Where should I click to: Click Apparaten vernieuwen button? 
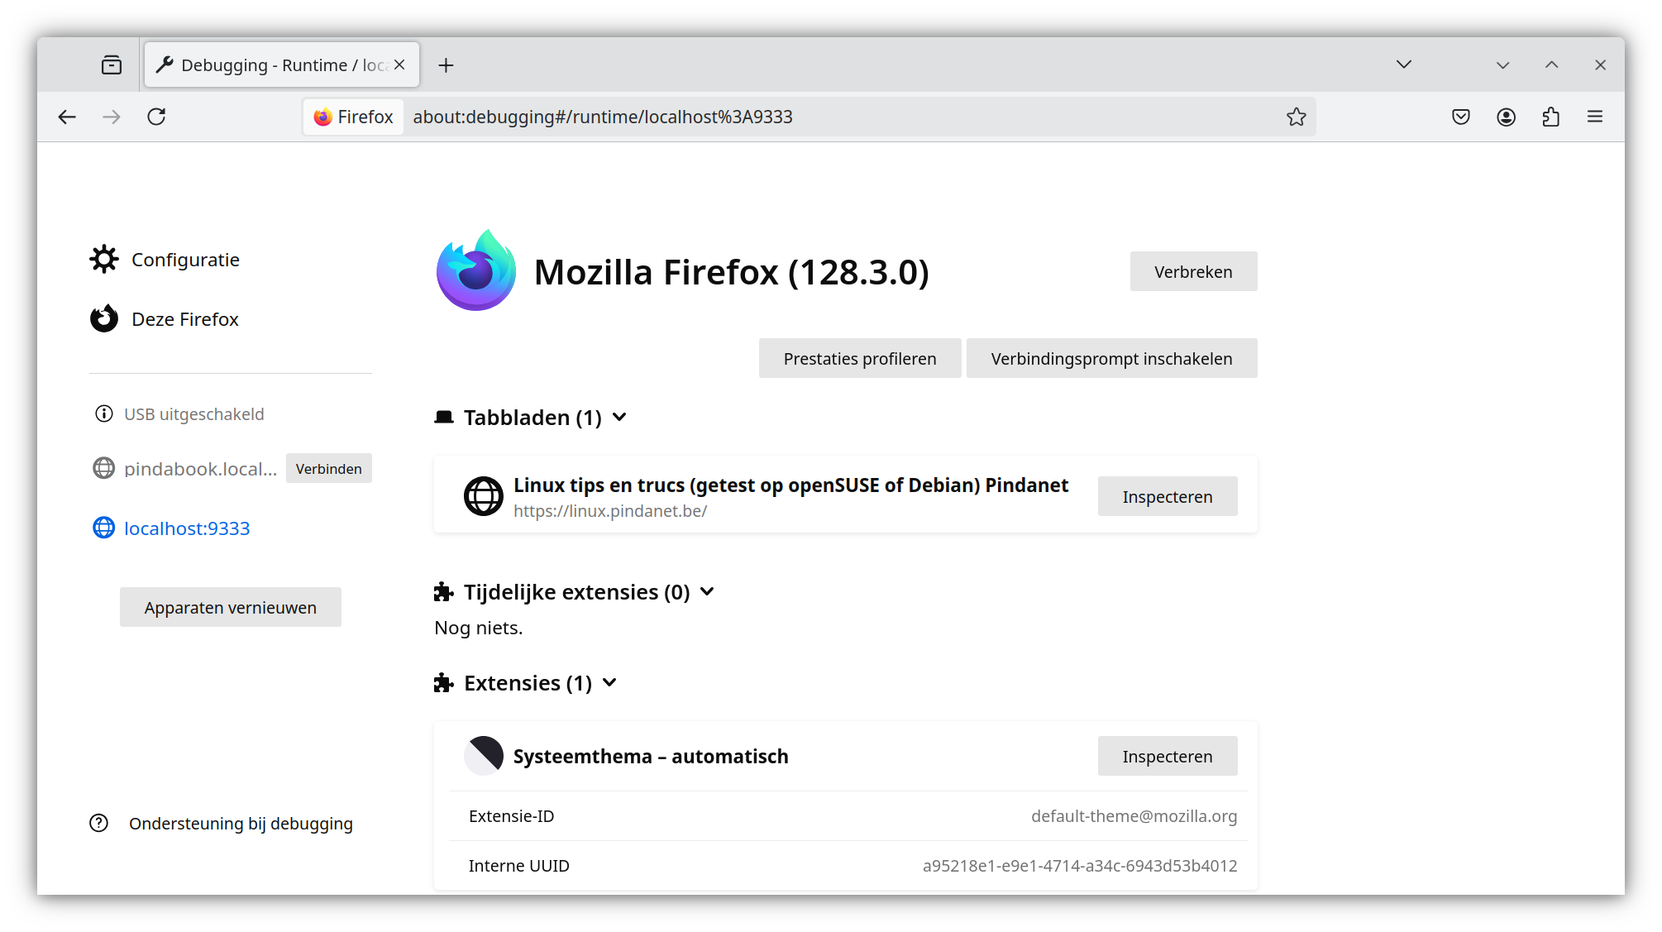[x=229, y=606]
